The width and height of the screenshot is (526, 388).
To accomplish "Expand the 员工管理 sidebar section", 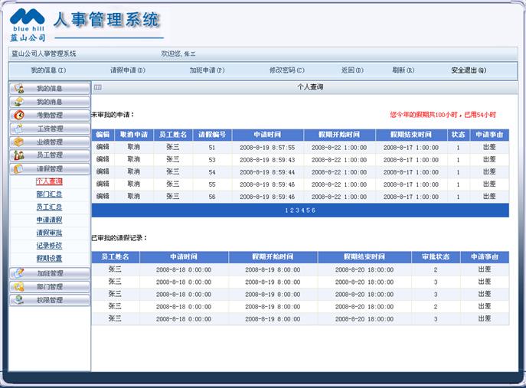I will 50,155.
